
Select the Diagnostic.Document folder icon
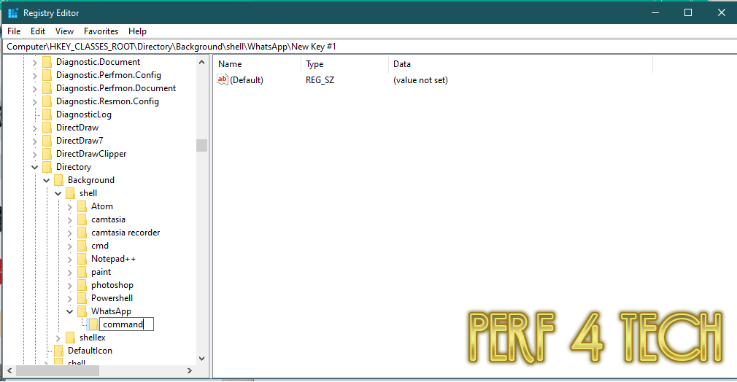[x=47, y=62]
